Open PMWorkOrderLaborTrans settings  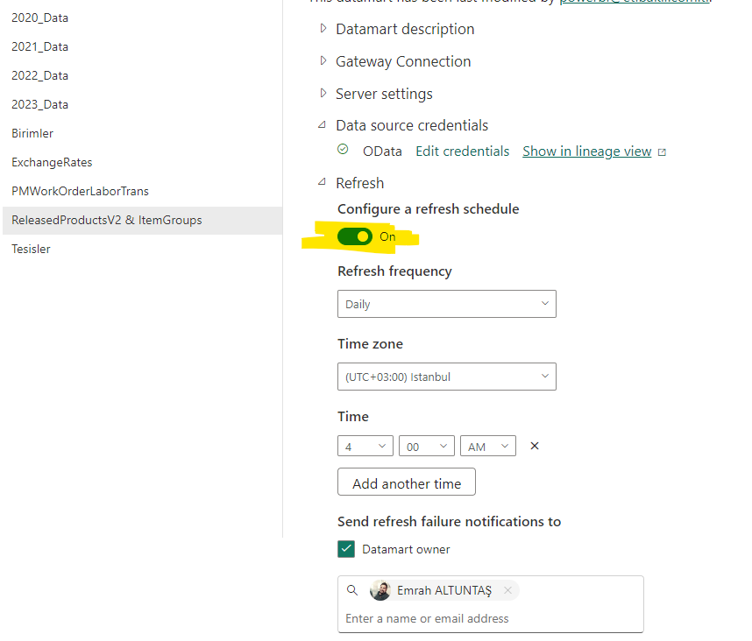(80, 191)
